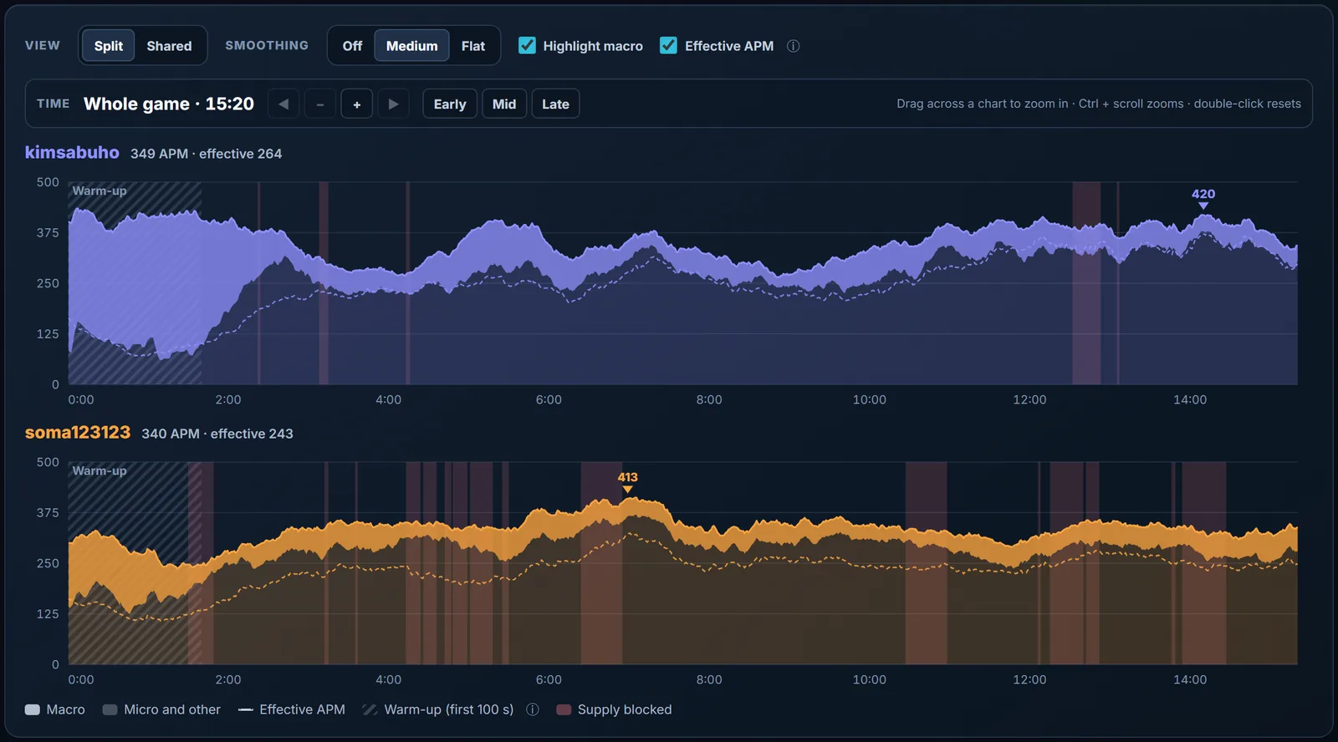This screenshot has width=1338, height=742.
Task: Click the 420 peak marker on kimsabuho chart
Action: (x=1203, y=198)
